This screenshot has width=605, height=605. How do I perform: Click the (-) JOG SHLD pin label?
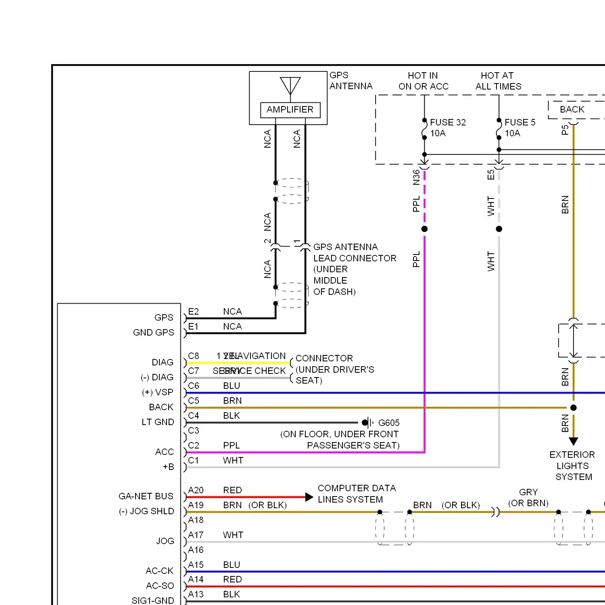tap(146, 511)
